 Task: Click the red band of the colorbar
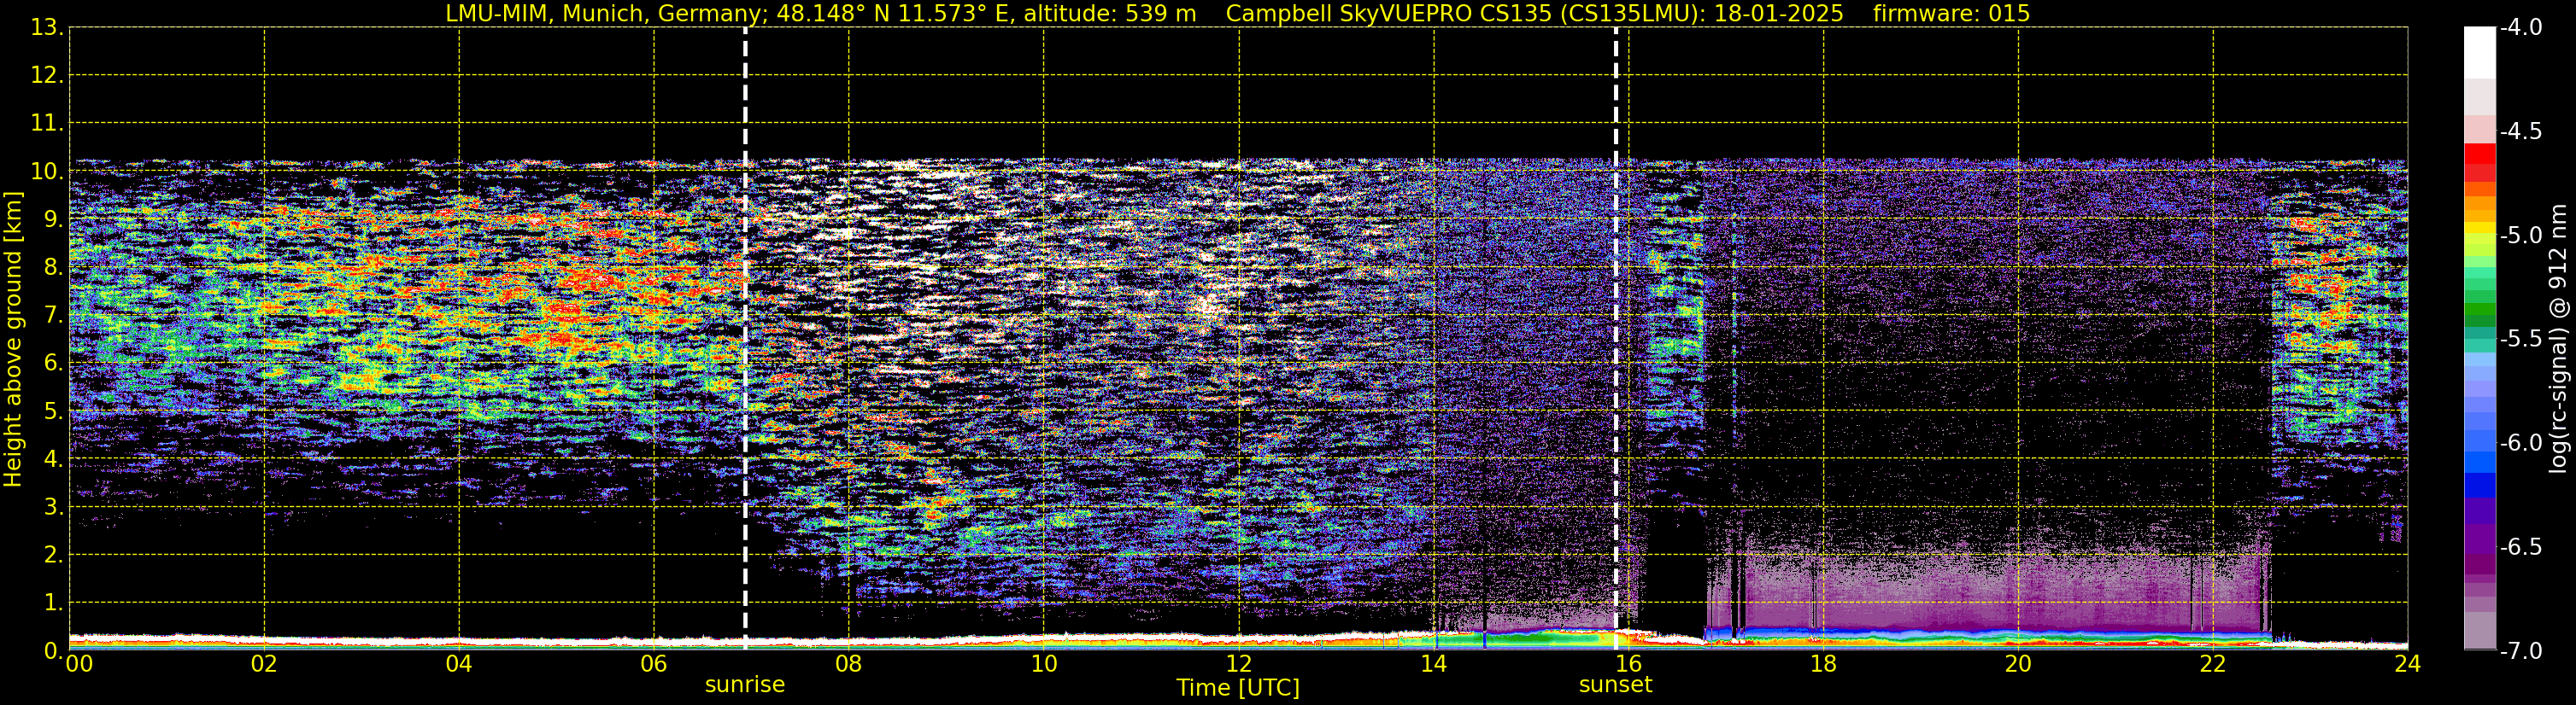click(x=2480, y=154)
